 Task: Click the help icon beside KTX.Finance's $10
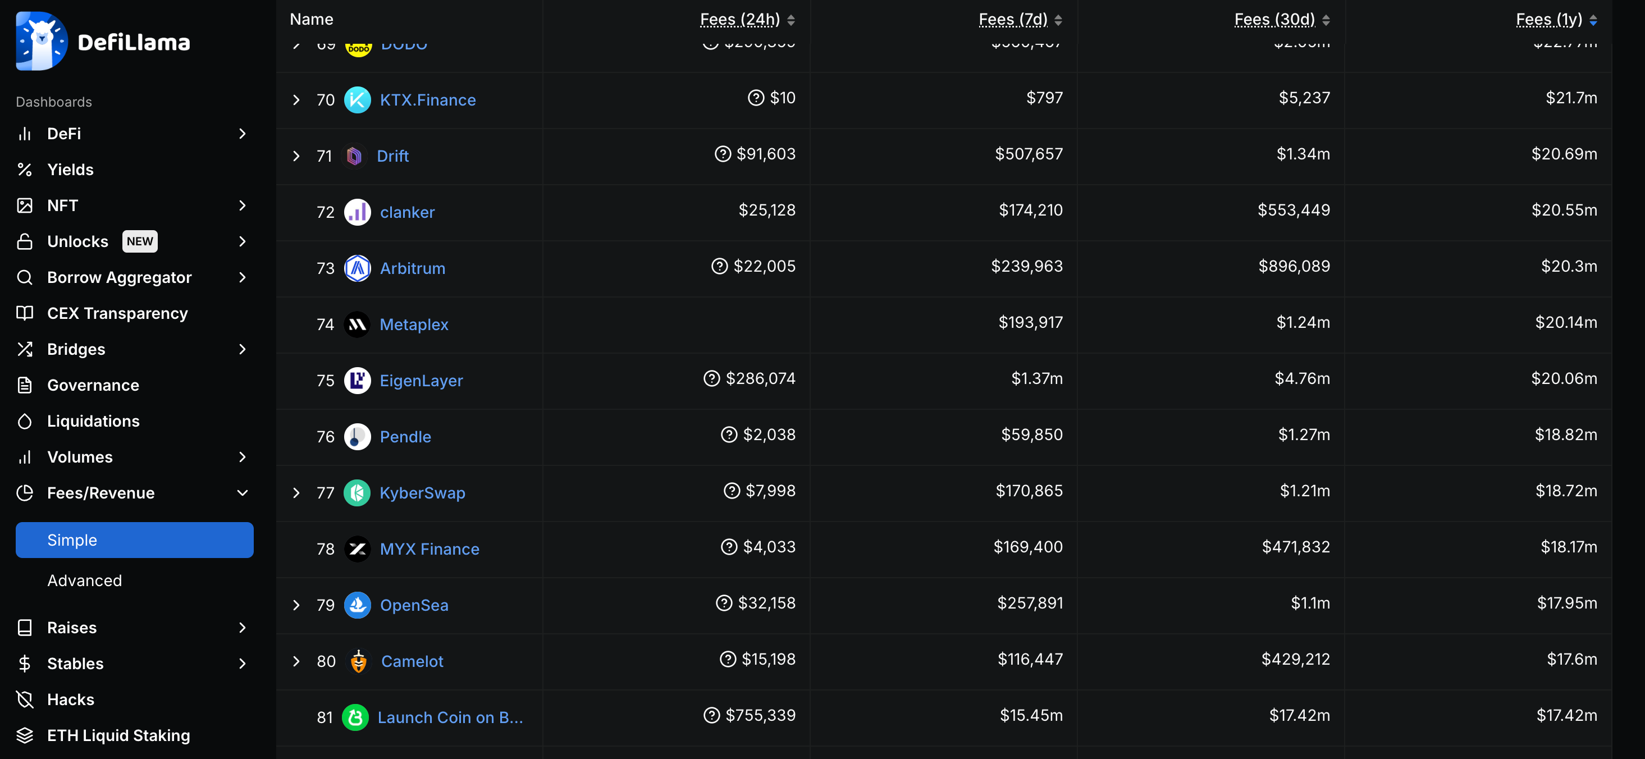click(x=756, y=98)
